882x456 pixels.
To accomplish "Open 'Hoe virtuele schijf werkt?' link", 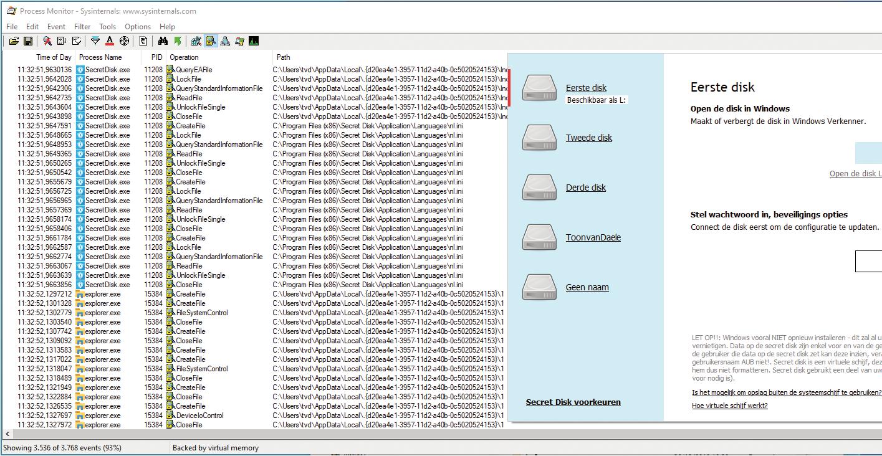I will point(730,406).
